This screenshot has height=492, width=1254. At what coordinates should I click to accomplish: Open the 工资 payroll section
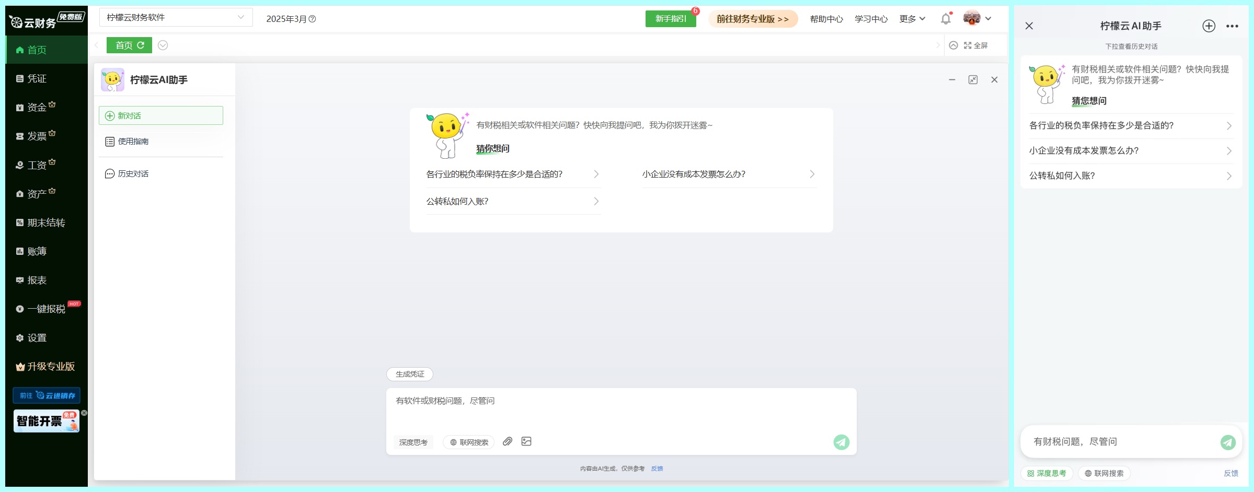pyautogui.click(x=34, y=165)
